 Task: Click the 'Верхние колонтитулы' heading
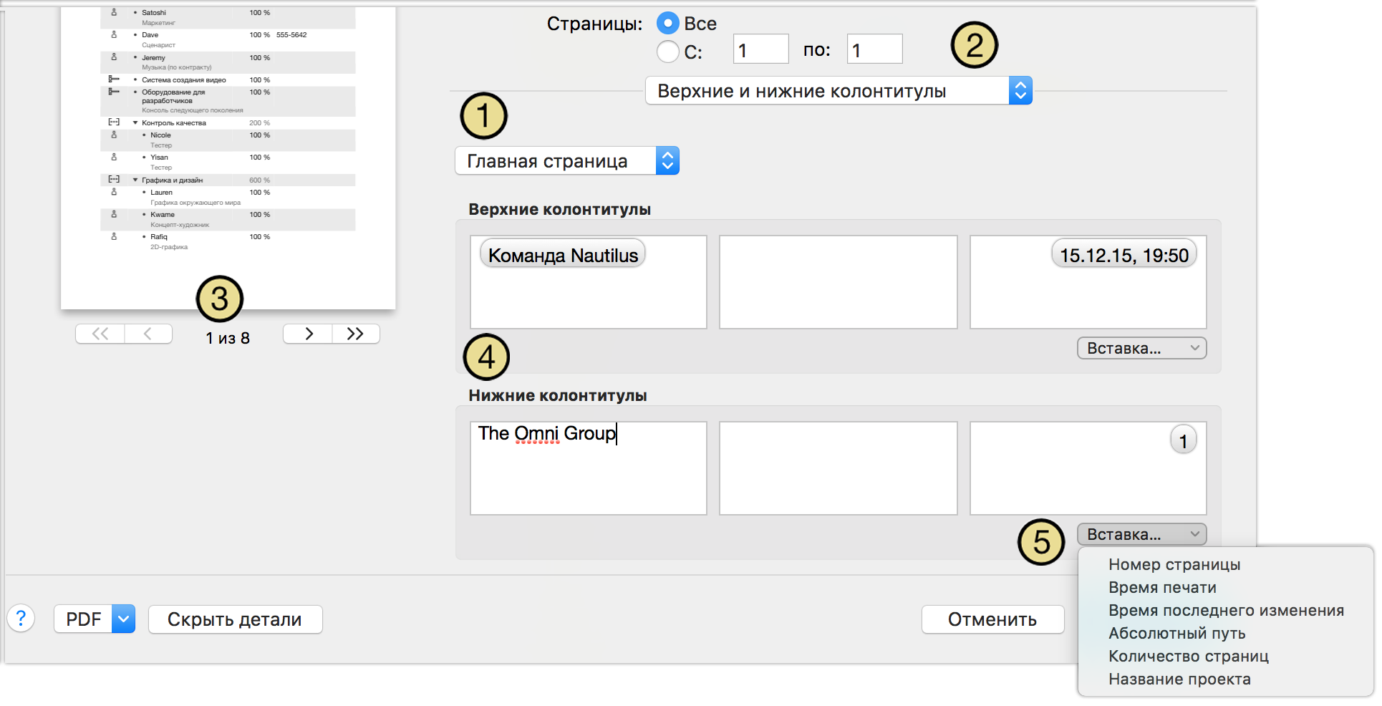pos(559,209)
